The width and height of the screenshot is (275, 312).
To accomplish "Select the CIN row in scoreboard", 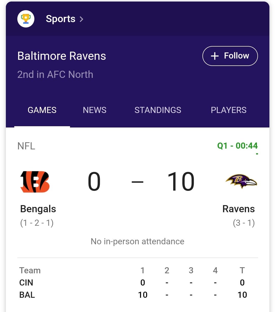I will (26, 282).
